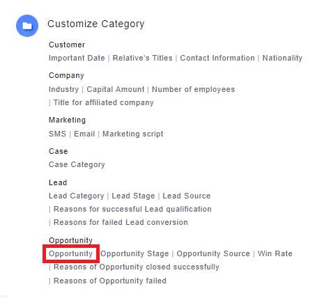The image size is (322, 298).
Task: Select Number of employees link
Action: click(x=193, y=89)
